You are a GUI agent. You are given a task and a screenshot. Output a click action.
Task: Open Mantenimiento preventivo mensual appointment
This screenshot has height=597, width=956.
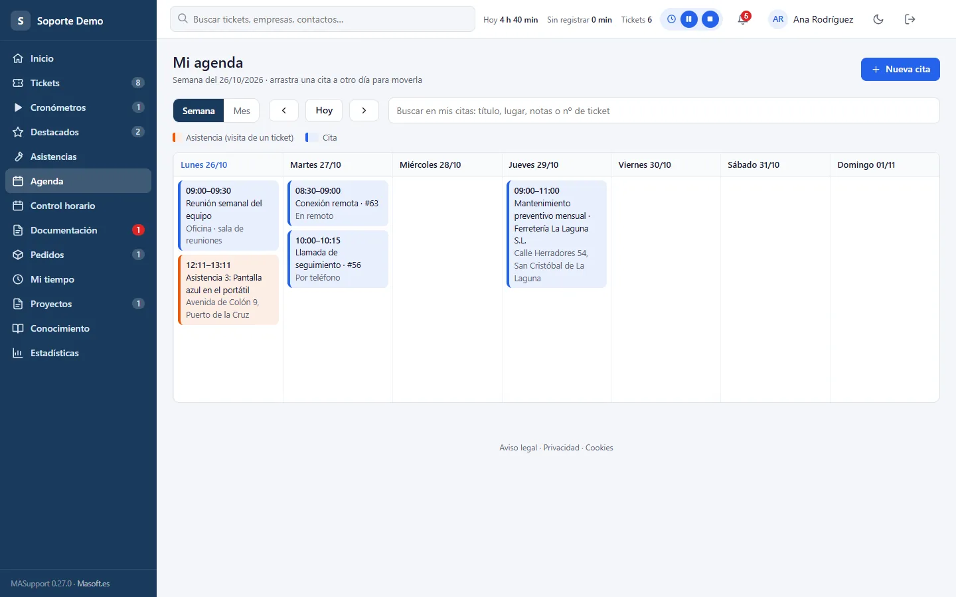(x=556, y=234)
